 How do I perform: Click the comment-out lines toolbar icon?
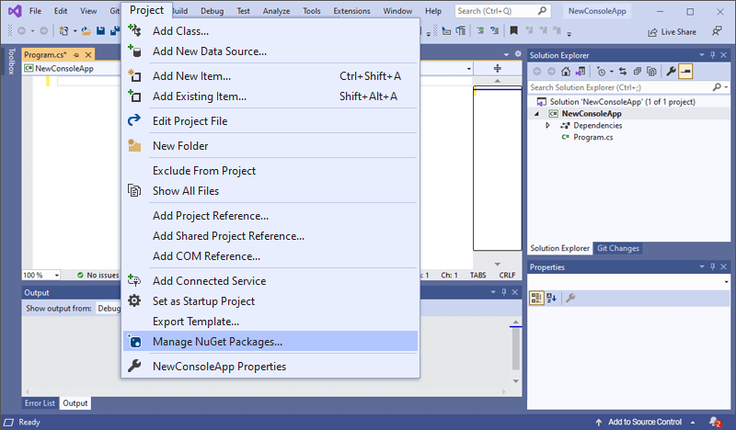pos(480,31)
